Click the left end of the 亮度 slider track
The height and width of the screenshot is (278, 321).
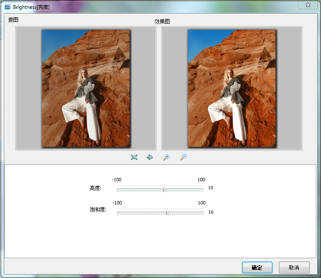tap(118, 190)
